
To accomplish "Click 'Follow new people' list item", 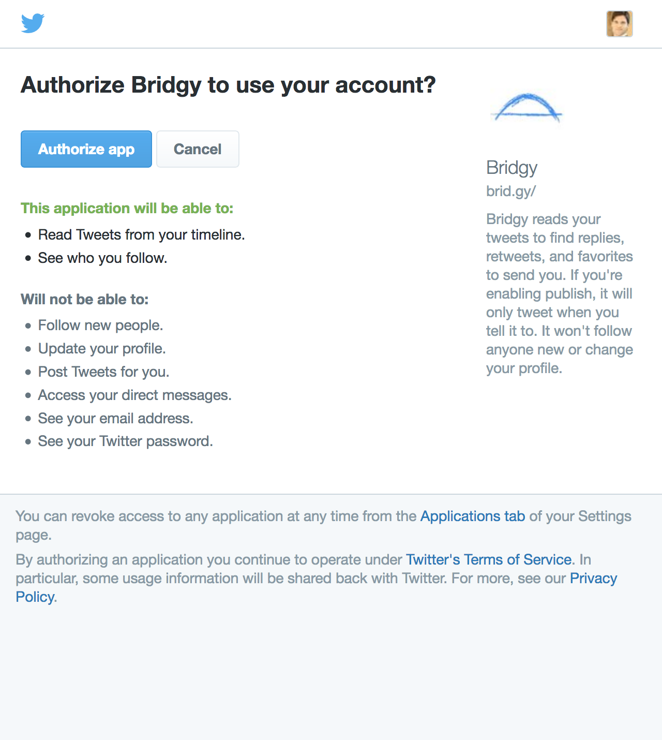I will (100, 325).
